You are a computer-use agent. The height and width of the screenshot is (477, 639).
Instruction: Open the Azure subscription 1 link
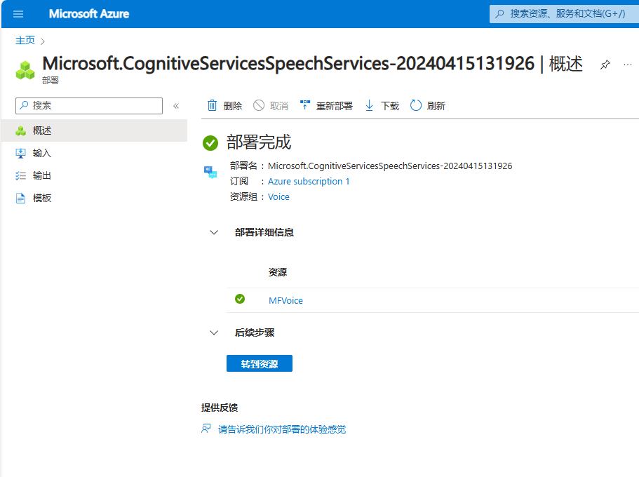point(309,182)
